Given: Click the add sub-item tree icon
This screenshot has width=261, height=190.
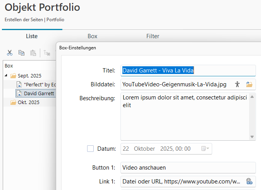Looking at the screenshot, I should pos(47,53).
